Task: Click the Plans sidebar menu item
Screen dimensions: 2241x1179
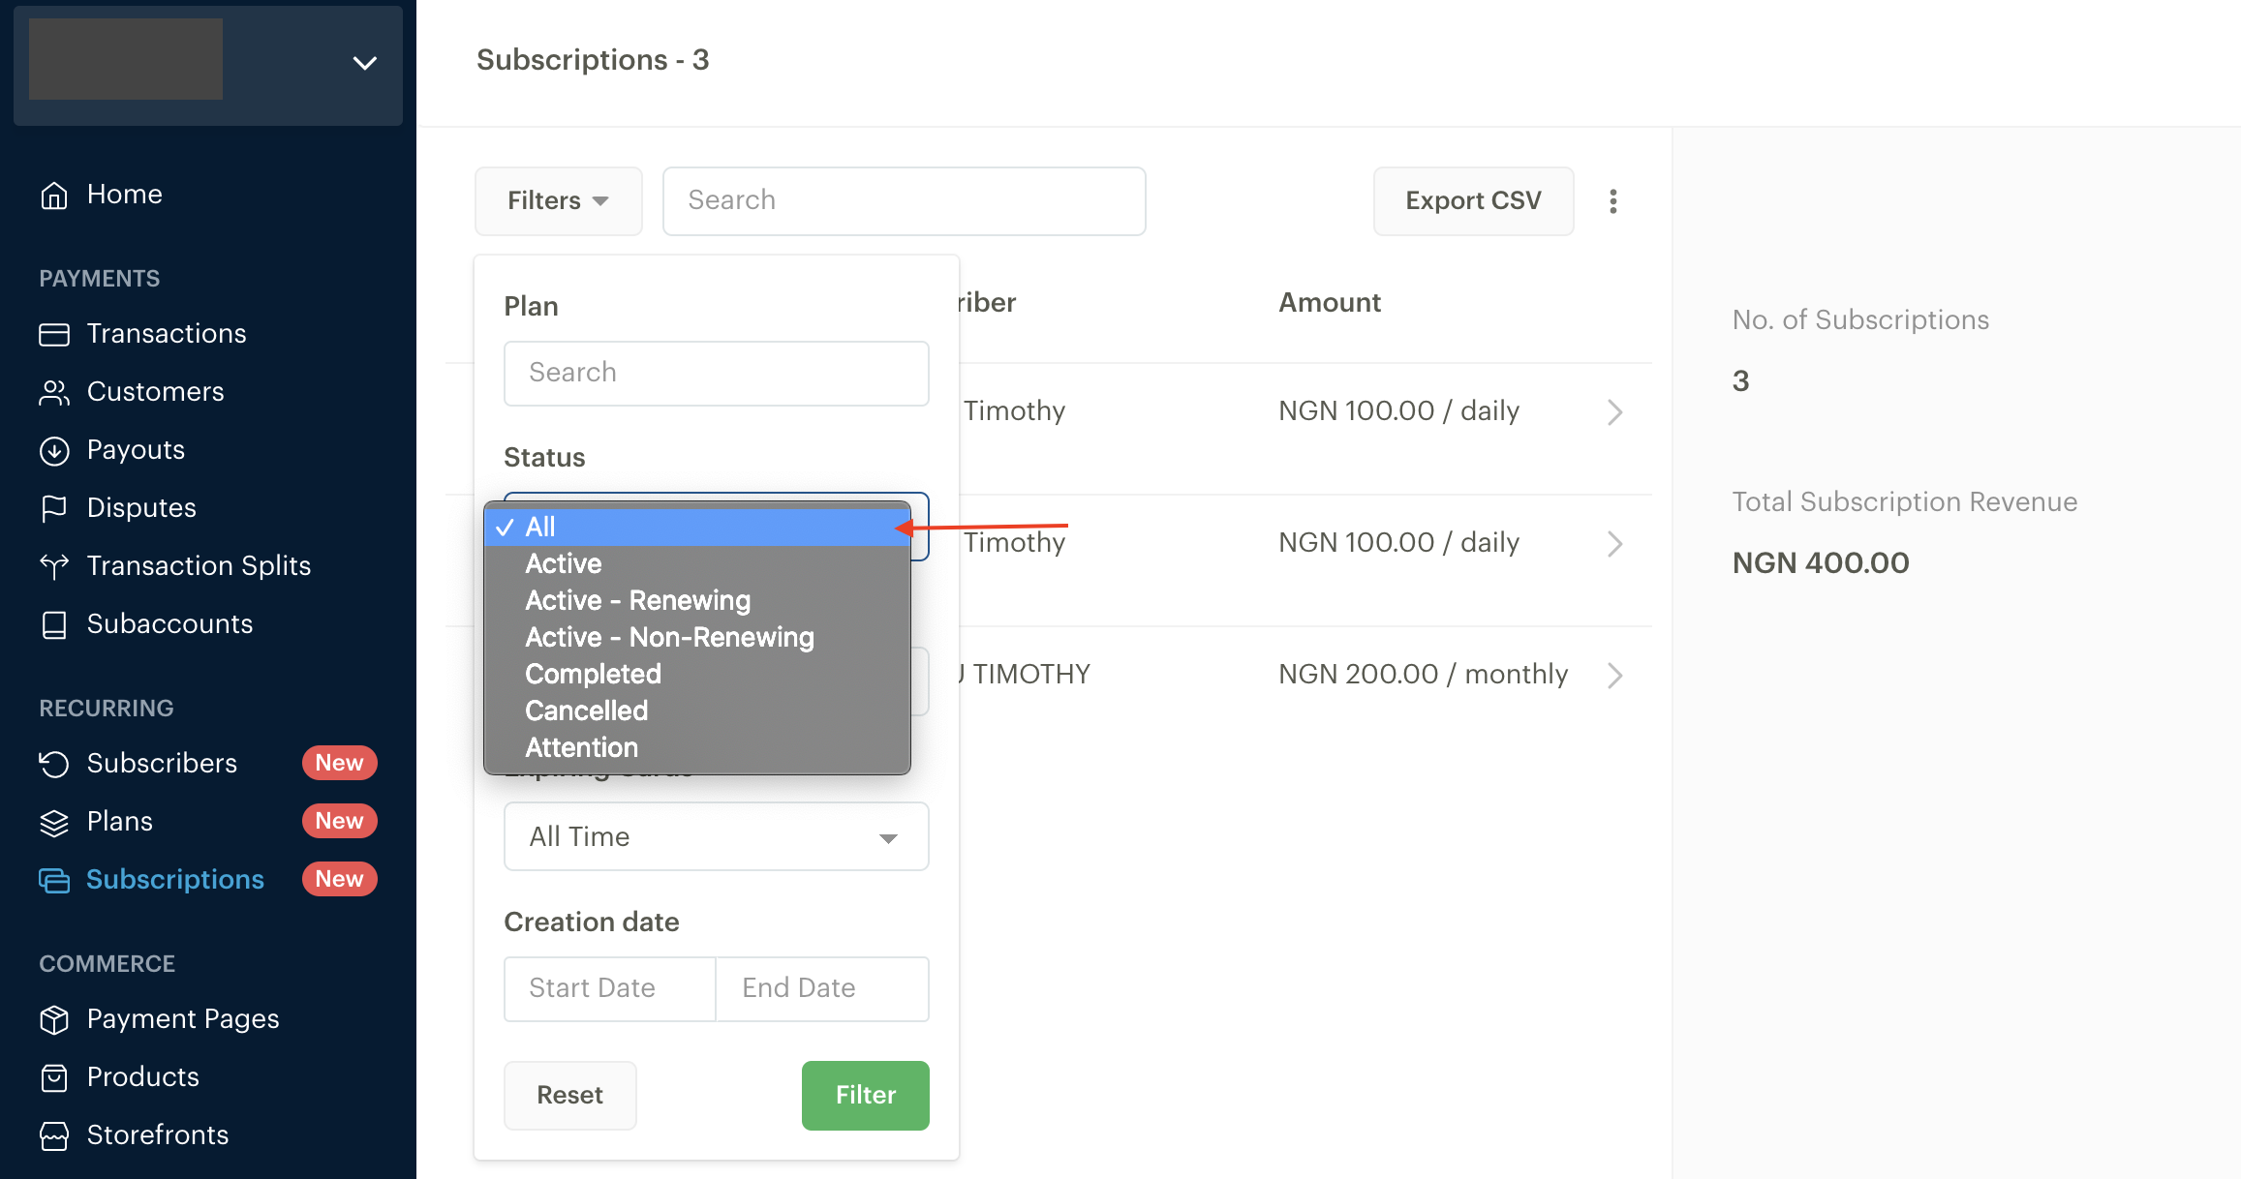Action: pyautogui.click(x=118, y=821)
